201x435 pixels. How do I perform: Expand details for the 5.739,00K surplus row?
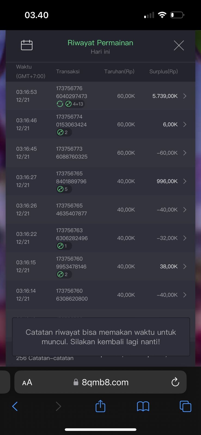[185, 96]
